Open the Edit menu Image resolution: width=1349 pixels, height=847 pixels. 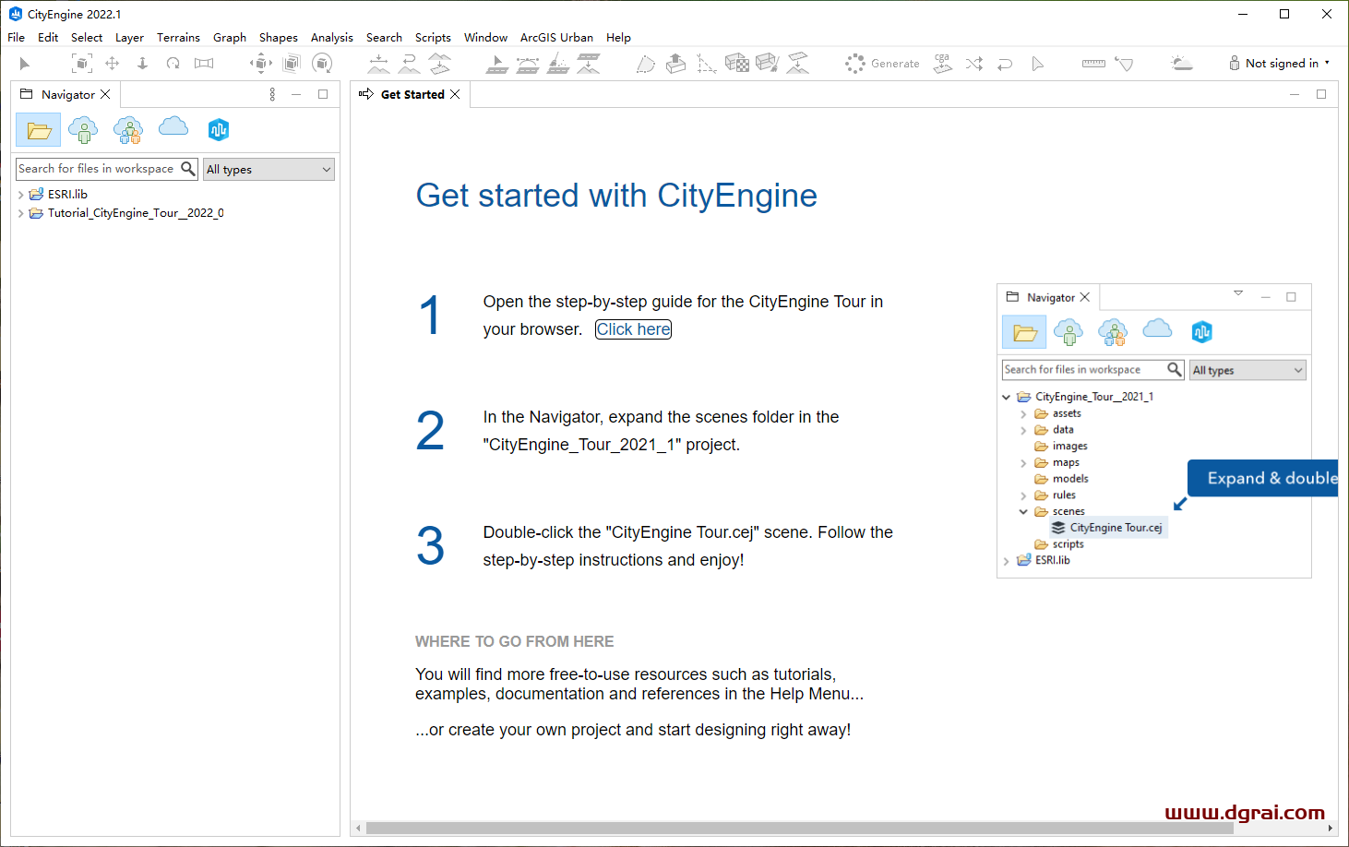tap(48, 37)
